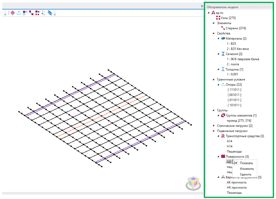Select section '2 : плита'
The image size is (276, 199).
pos(233,64)
